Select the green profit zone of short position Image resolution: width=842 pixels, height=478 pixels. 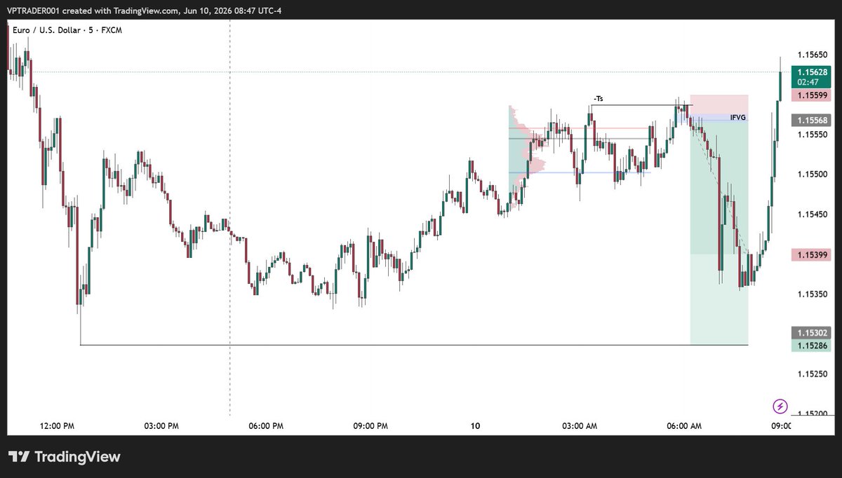(x=719, y=233)
